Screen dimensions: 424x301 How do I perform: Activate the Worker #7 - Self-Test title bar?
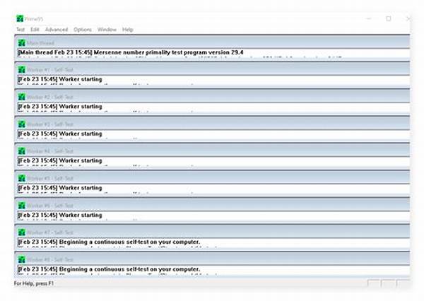point(212,232)
